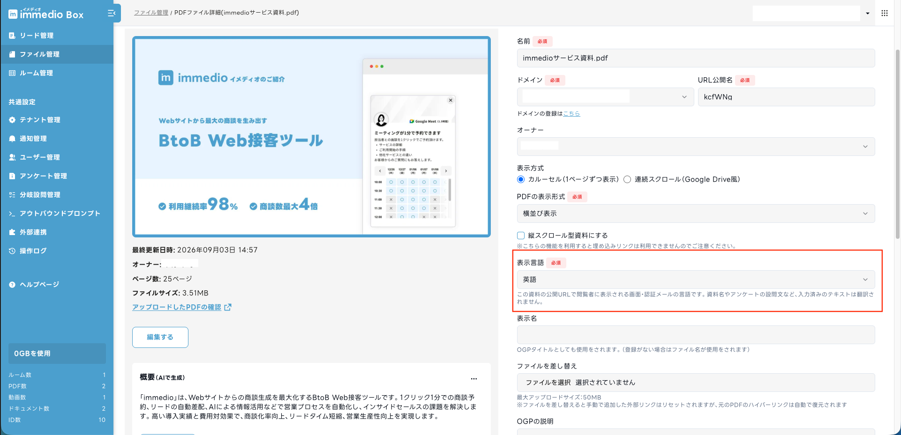
Task: Click external link icon beside アップロードしたPDFの確認
Action: click(228, 307)
